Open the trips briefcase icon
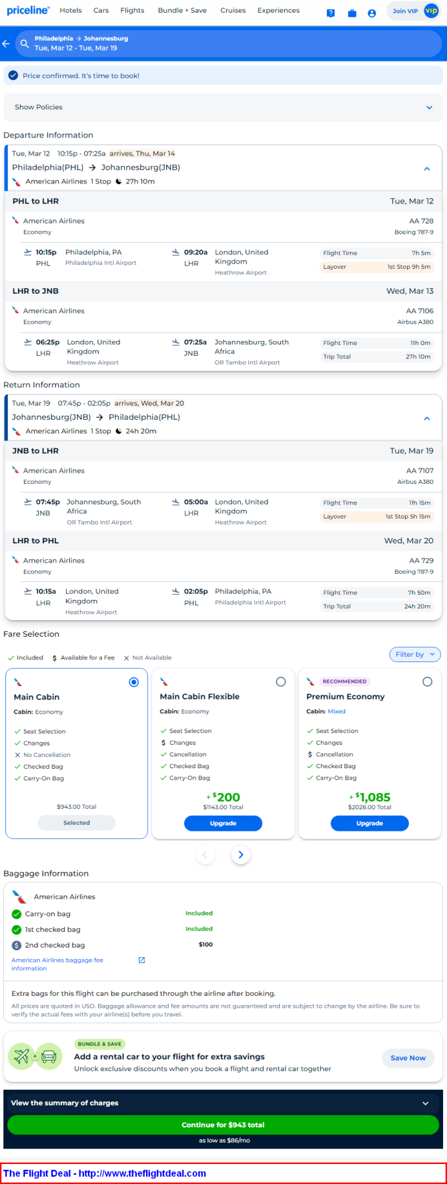 (352, 13)
